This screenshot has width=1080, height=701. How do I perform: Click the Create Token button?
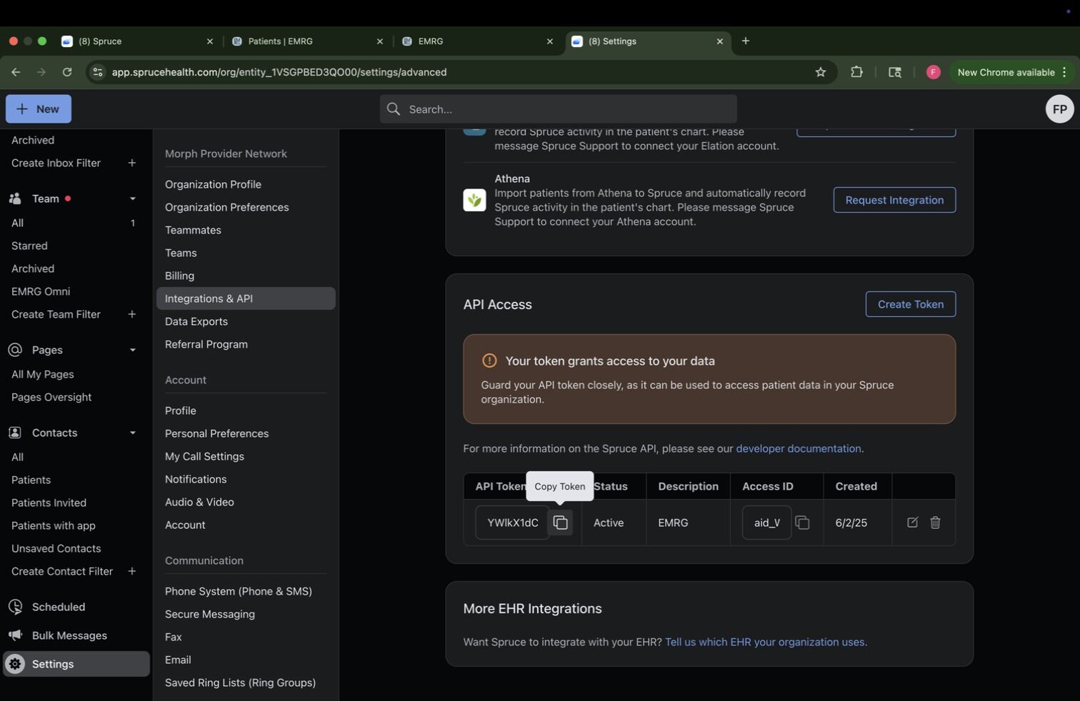click(910, 304)
